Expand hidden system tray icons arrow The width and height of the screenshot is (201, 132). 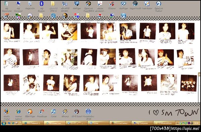click(178, 123)
